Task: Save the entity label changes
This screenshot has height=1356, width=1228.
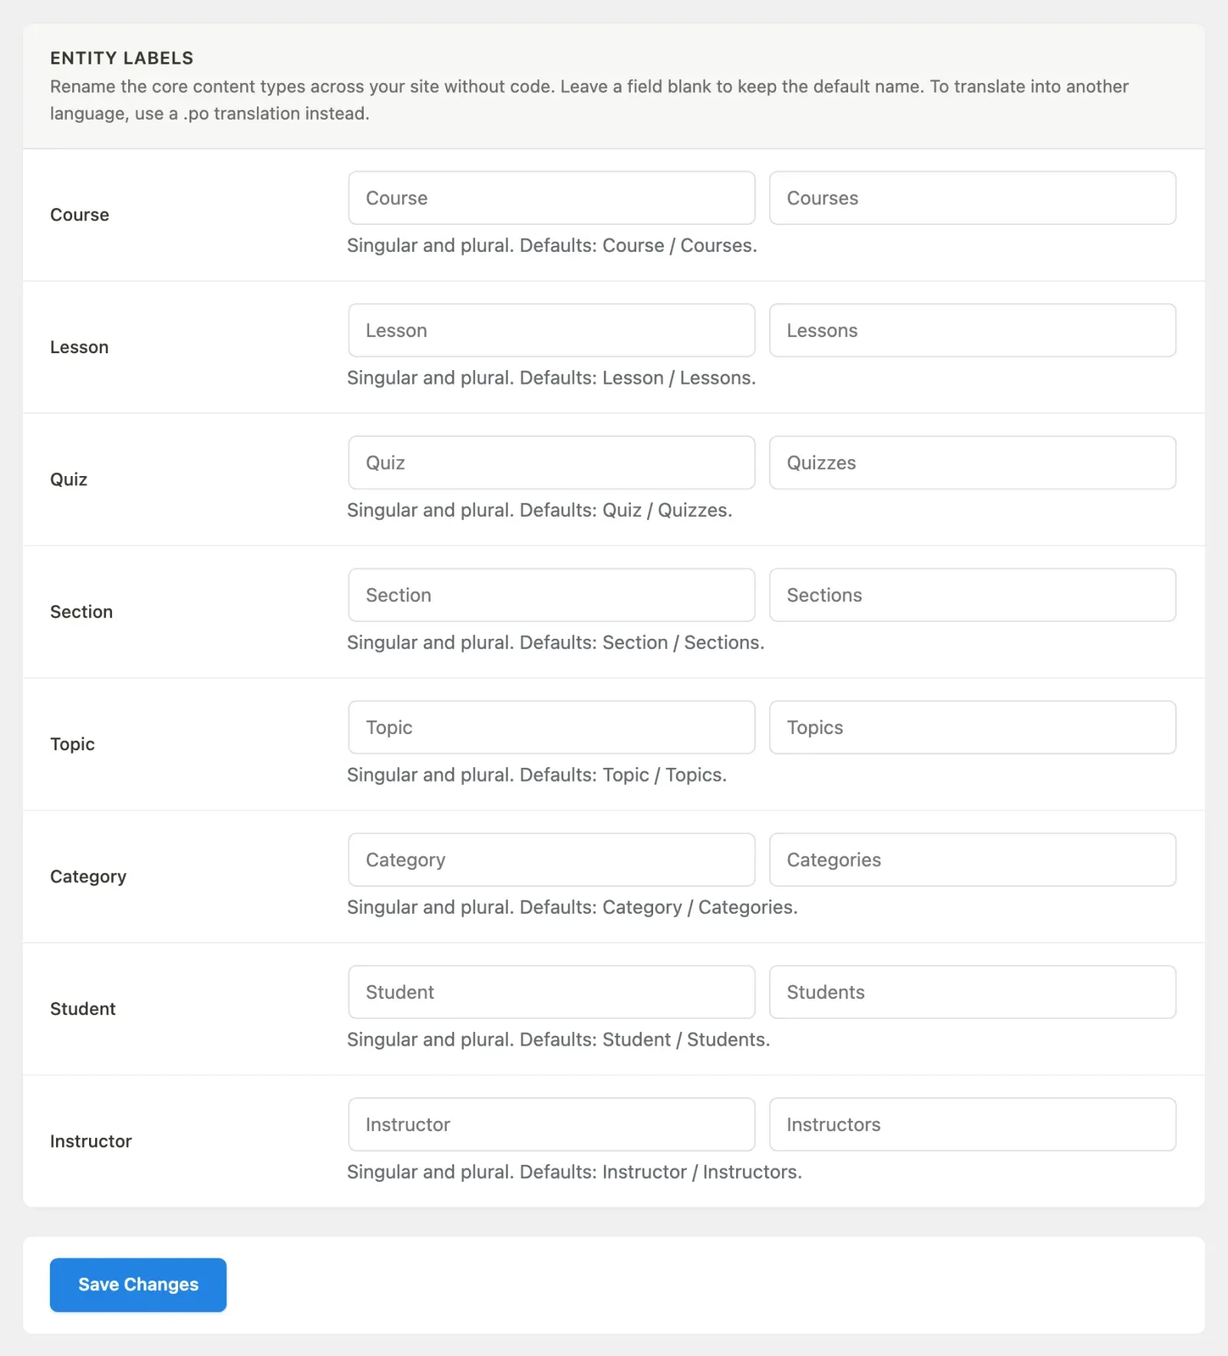Action: 138,1285
